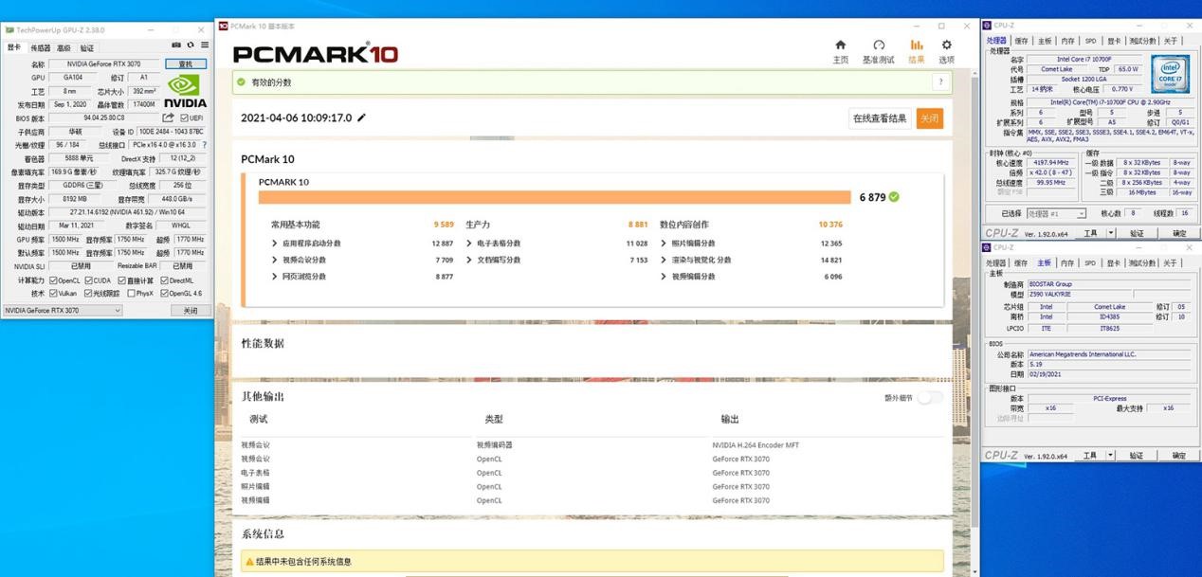Click the GPU name field NVIDIA GeForce RTX 3070
This screenshot has width=1202, height=577.
tap(105, 64)
